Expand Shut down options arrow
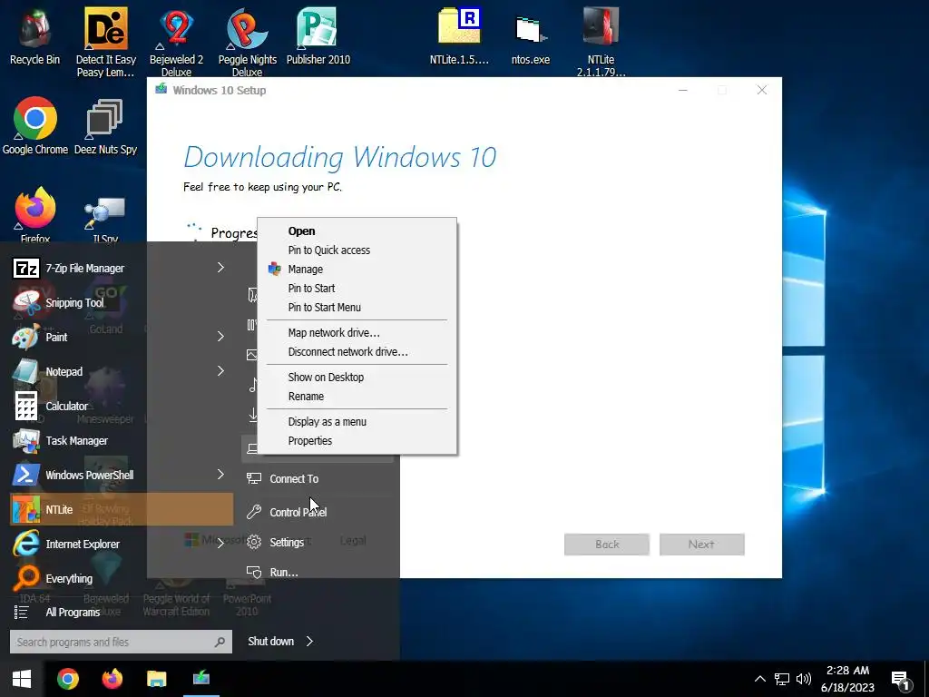The image size is (929, 697). [310, 642]
